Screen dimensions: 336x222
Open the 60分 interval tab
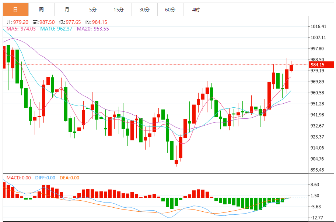tap(170, 10)
